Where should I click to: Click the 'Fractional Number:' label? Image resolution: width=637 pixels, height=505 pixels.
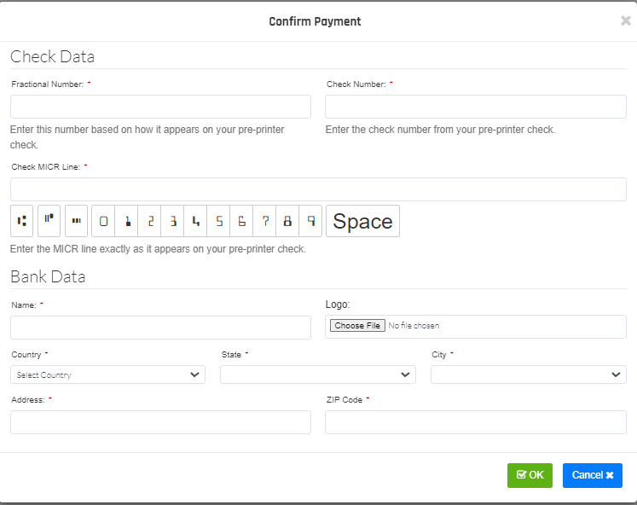click(47, 84)
